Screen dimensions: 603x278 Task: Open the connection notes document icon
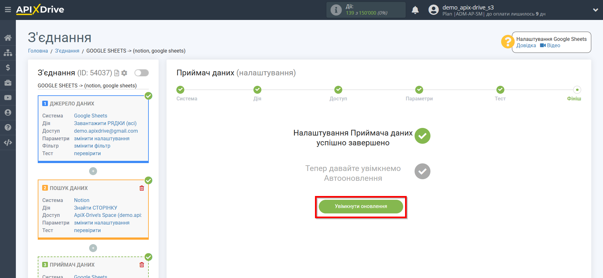tap(117, 73)
